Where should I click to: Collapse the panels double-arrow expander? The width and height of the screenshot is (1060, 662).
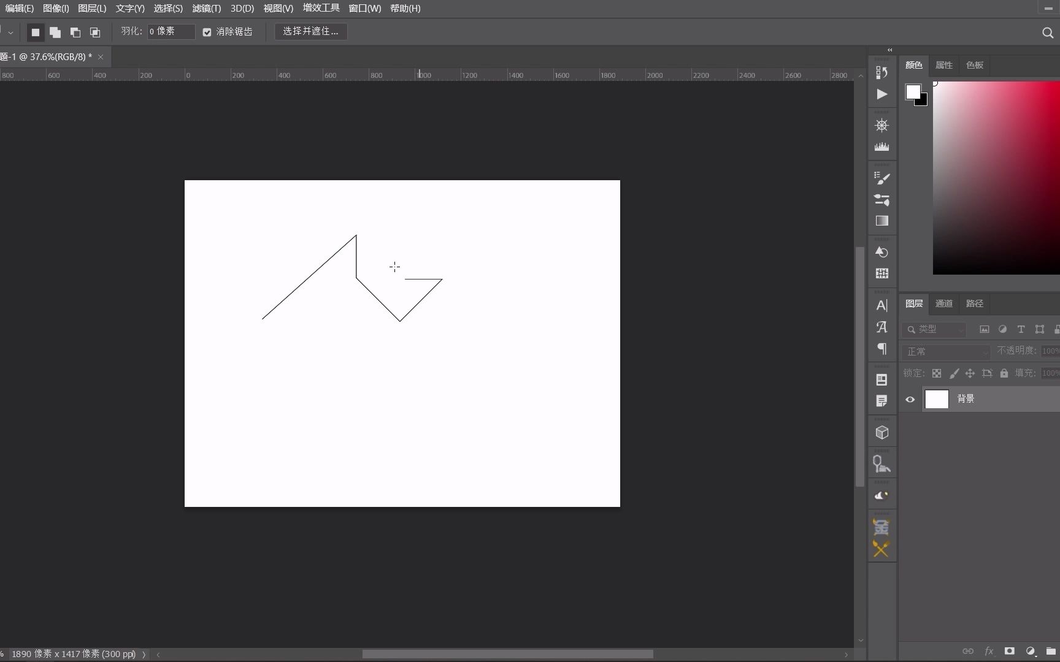click(889, 50)
